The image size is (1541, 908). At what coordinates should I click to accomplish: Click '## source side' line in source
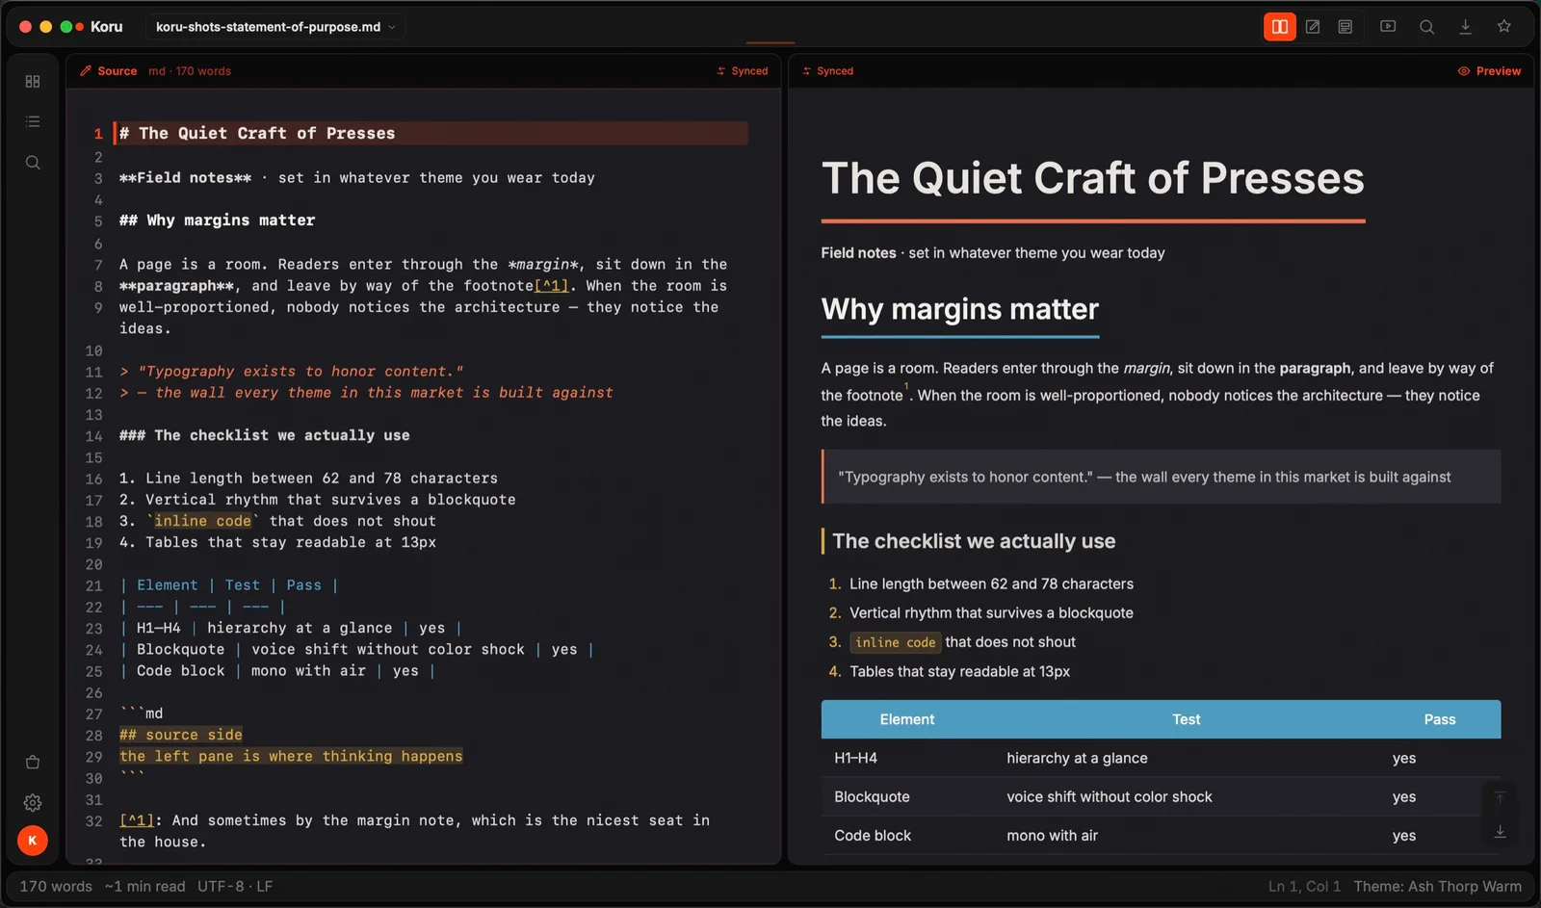pyautogui.click(x=181, y=735)
